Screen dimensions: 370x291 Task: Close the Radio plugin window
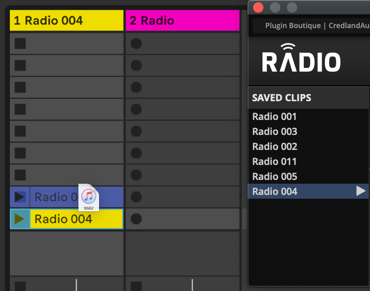click(x=258, y=7)
